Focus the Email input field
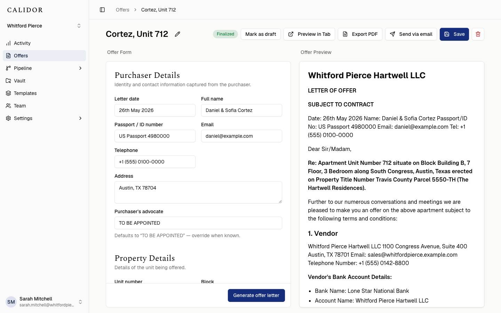This screenshot has height=313, width=501. coord(241,136)
